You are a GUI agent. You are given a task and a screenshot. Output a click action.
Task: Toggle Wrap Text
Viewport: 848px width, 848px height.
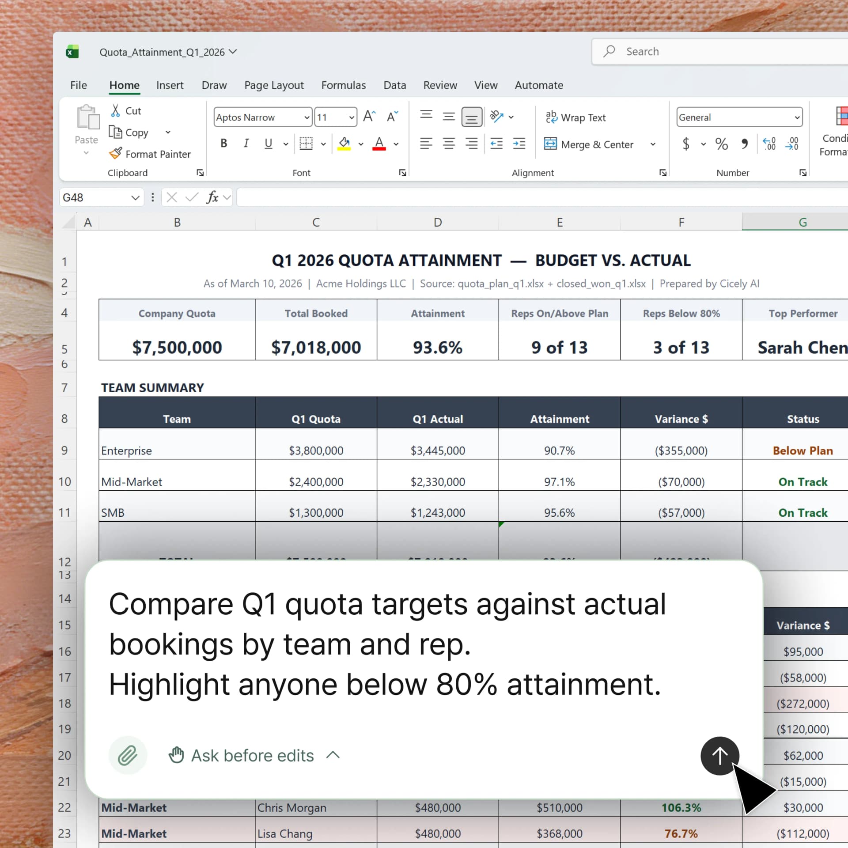[x=575, y=117]
